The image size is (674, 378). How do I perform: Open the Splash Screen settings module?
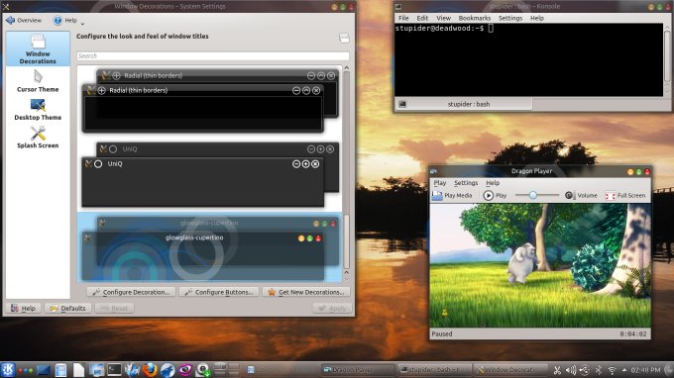pos(38,138)
